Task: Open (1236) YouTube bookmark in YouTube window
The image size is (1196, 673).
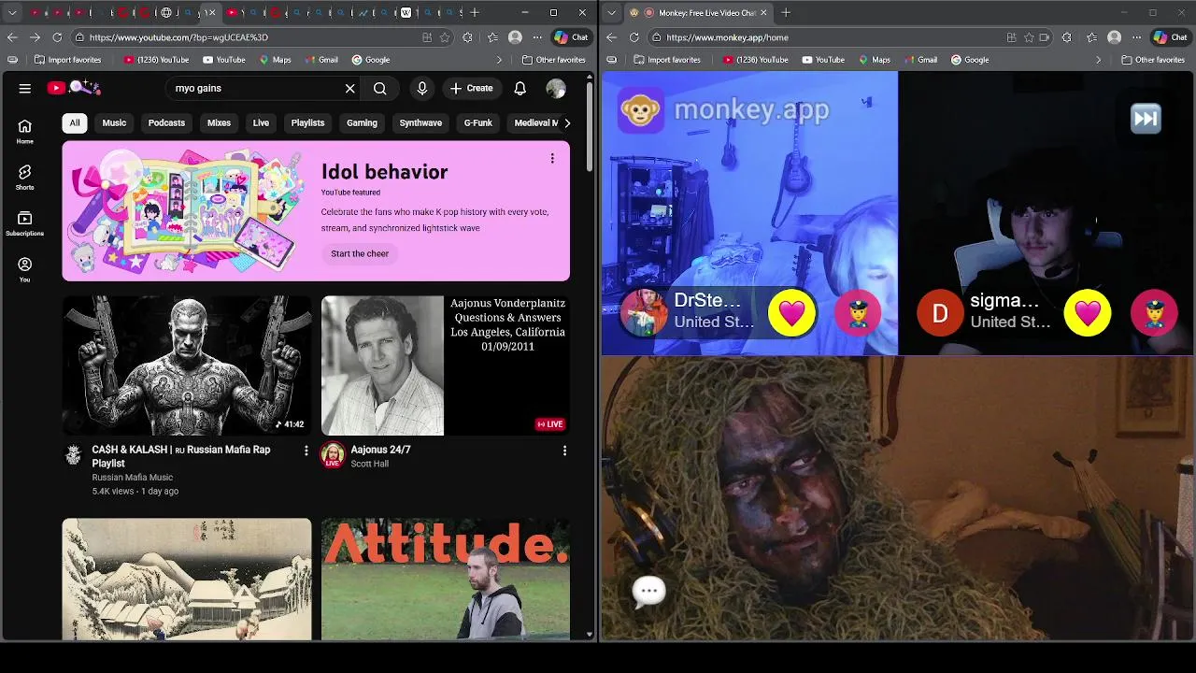Action: [156, 60]
